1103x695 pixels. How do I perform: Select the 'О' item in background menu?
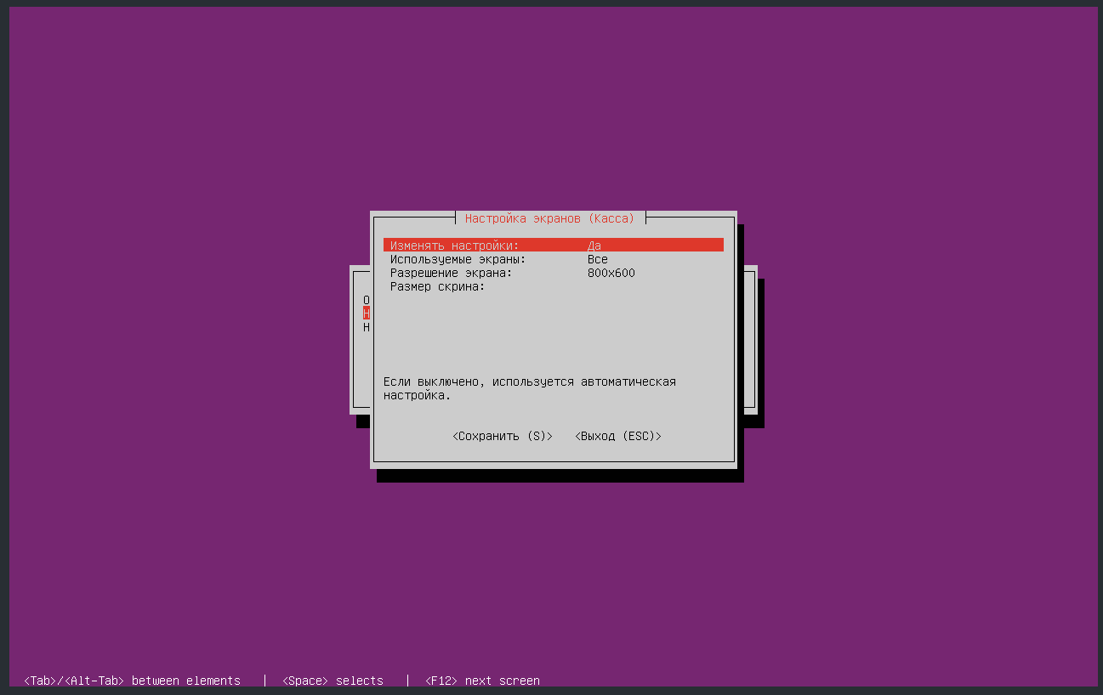point(367,300)
